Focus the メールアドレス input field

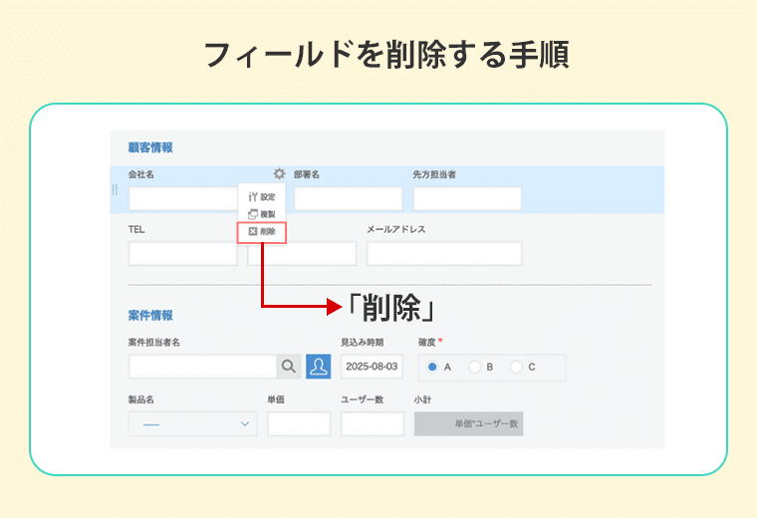(x=444, y=253)
